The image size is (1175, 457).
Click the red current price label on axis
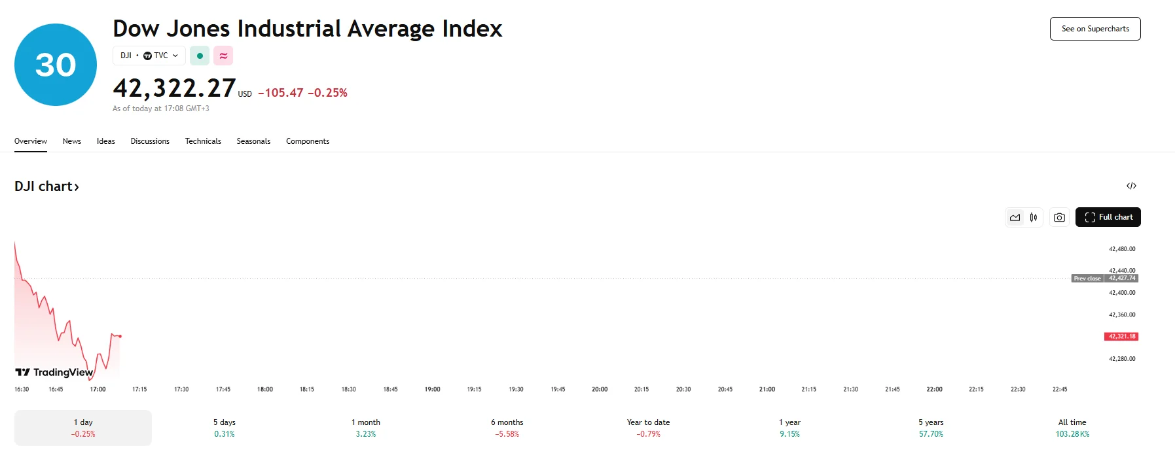[1121, 337]
